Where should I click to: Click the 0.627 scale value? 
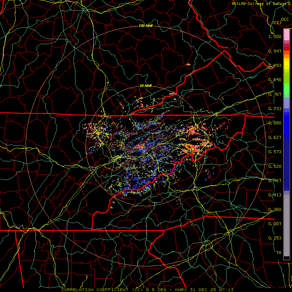point(275,138)
